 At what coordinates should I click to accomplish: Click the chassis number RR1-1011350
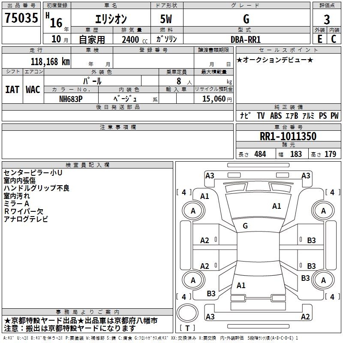(x=288, y=137)
